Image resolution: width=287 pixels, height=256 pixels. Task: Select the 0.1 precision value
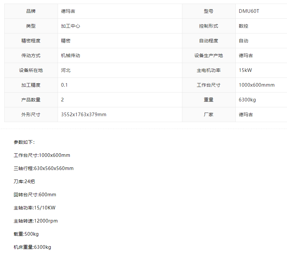point(64,85)
